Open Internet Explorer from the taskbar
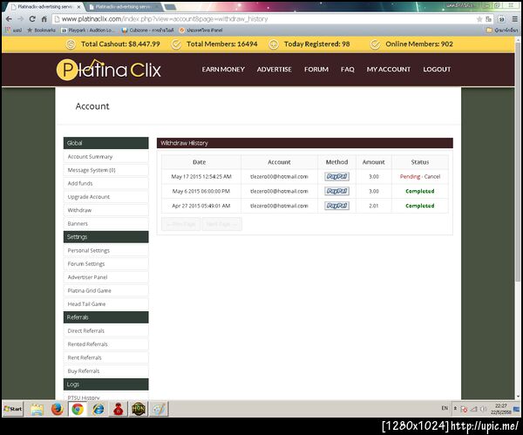The width and height of the screenshot is (523, 435). tap(98, 409)
